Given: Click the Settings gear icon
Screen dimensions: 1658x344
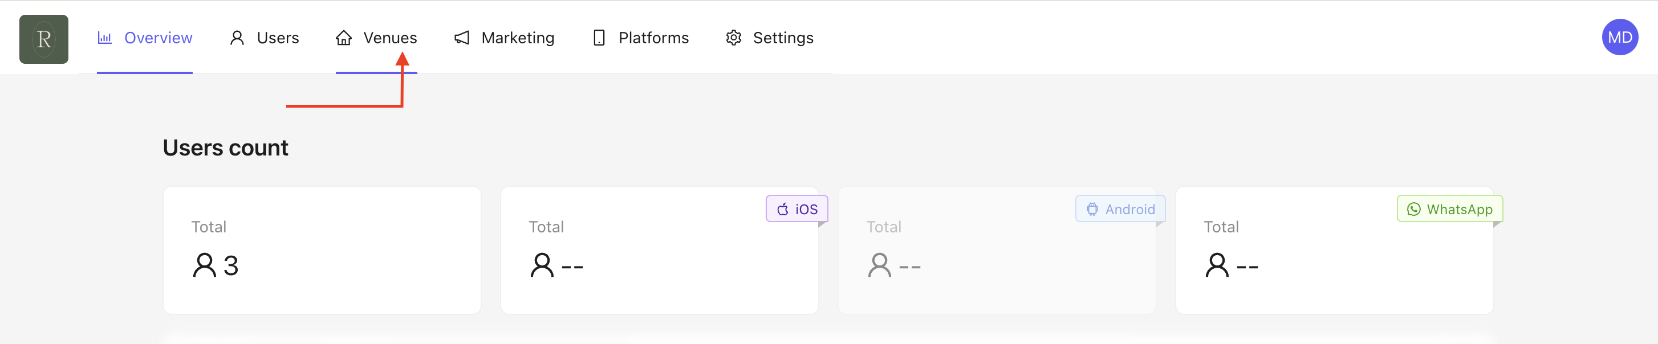Looking at the screenshot, I should click(733, 38).
